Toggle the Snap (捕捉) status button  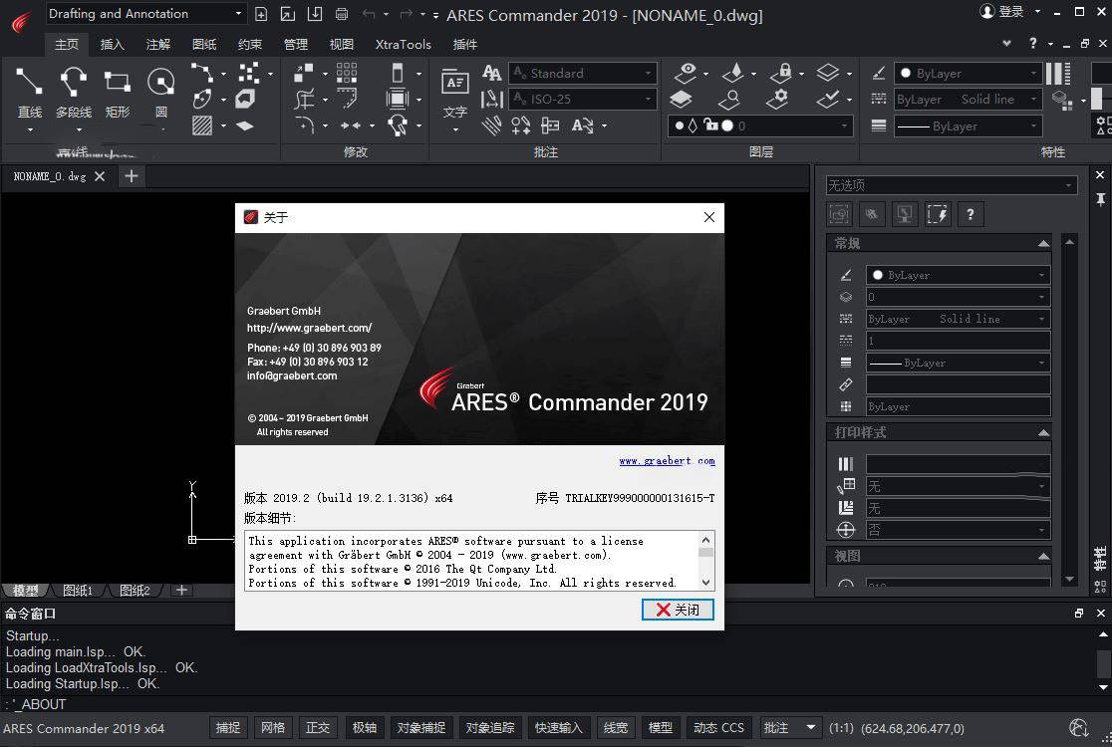pos(228,728)
